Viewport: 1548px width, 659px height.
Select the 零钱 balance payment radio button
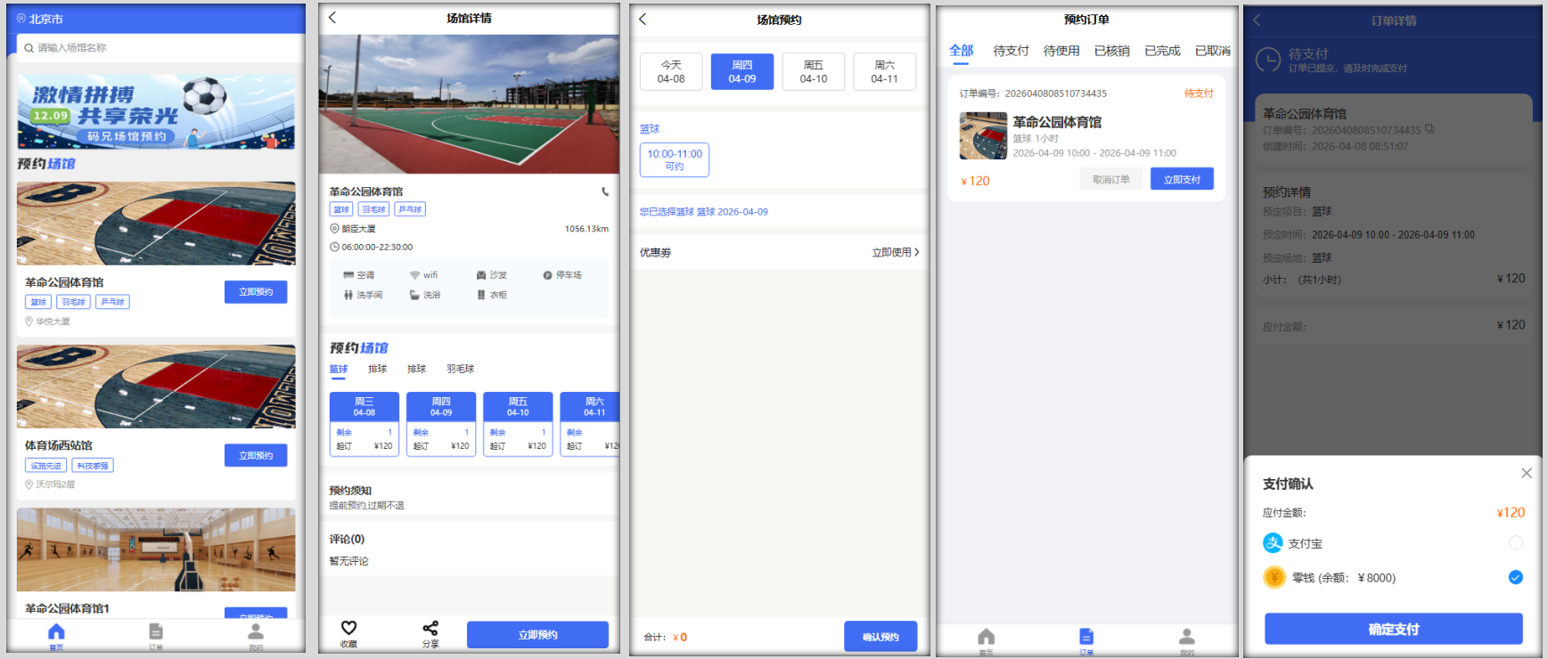[x=1515, y=577]
